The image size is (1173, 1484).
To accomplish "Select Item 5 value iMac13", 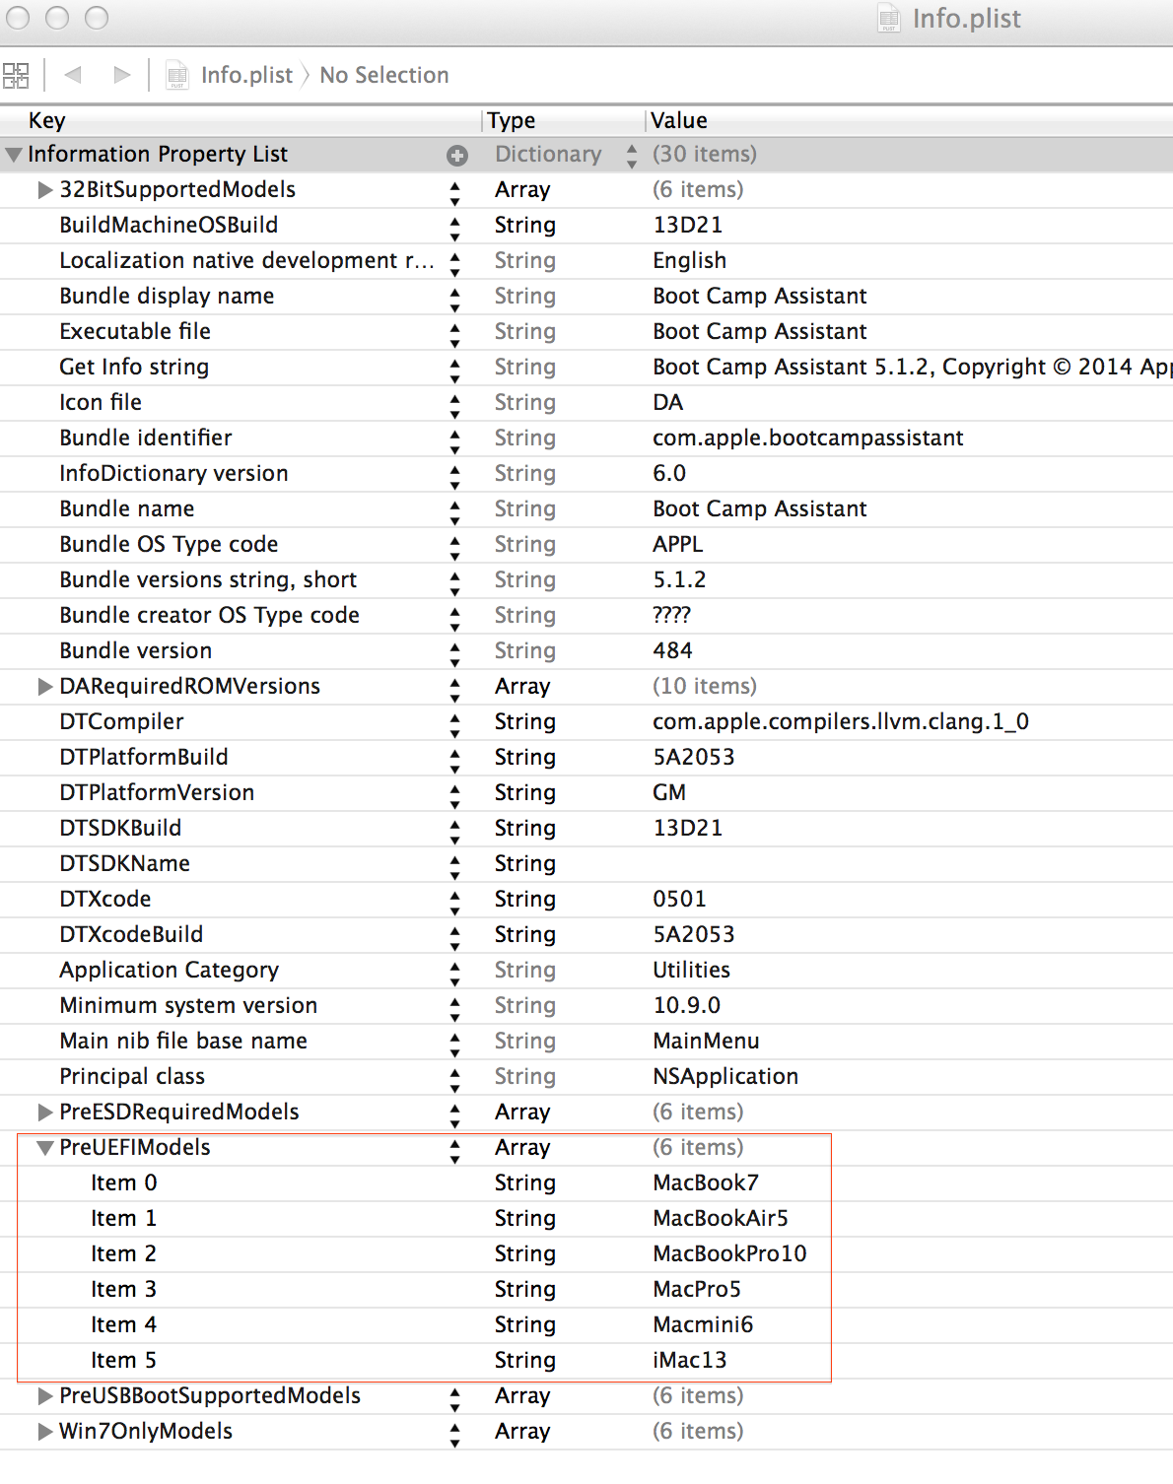I will pyautogui.click(x=690, y=1361).
